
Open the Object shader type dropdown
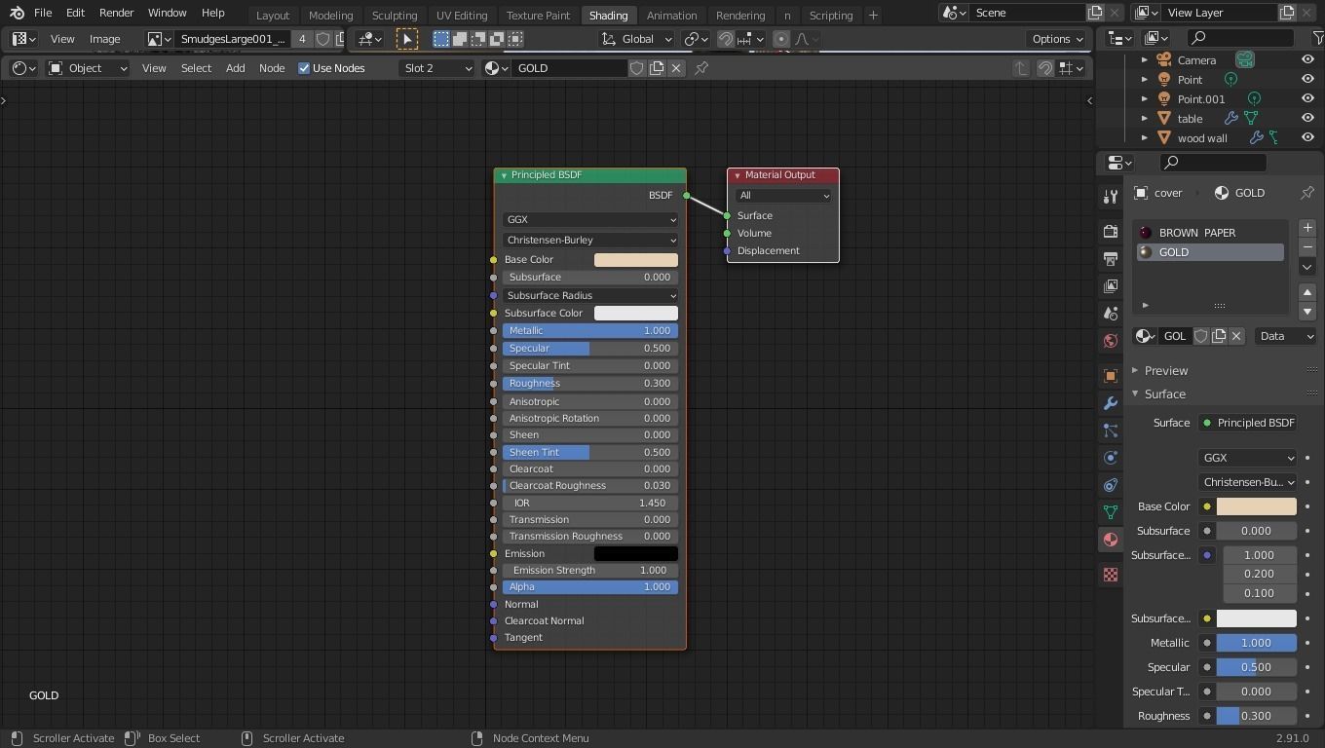point(88,68)
